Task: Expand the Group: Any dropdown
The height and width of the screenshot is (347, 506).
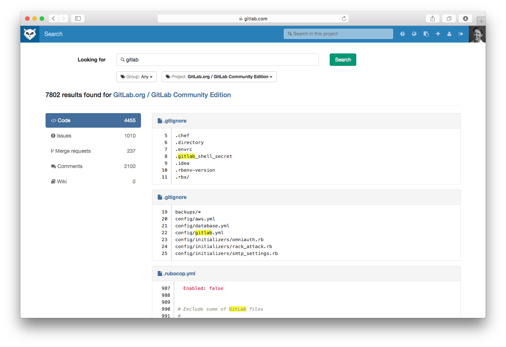Action: coord(137,77)
